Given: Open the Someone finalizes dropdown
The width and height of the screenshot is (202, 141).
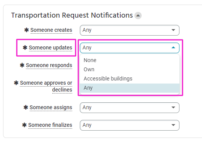Looking at the screenshot, I should (x=129, y=125).
